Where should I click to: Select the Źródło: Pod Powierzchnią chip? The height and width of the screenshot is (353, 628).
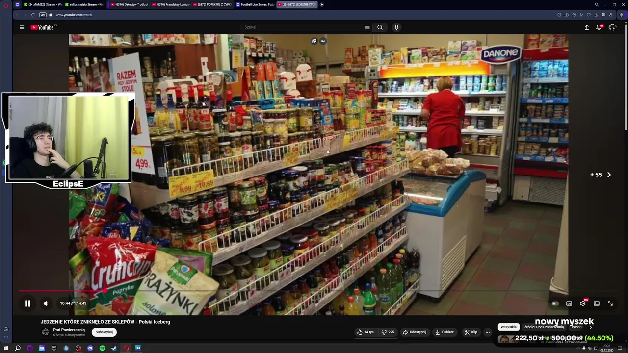(x=544, y=327)
